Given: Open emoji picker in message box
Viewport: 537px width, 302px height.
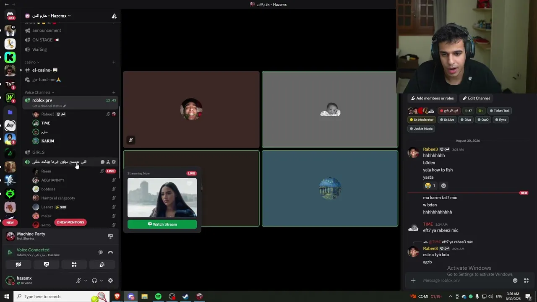Looking at the screenshot, I should click(x=515, y=281).
